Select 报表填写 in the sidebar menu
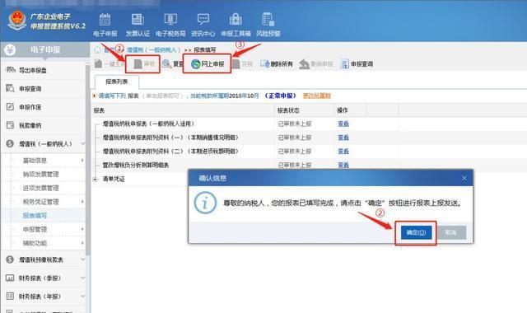This screenshot has width=527, height=313. (x=35, y=216)
